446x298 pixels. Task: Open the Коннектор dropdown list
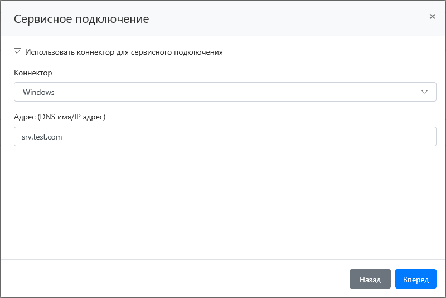(x=225, y=92)
